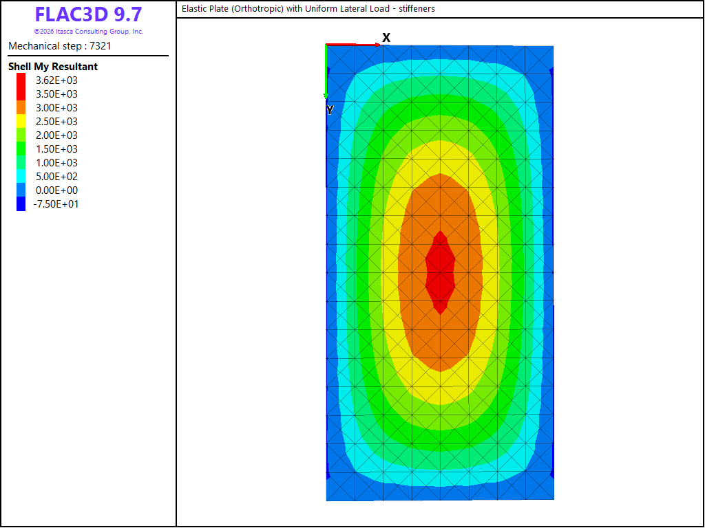The height and width of the screenshot is (528, 705).
Task: Click the Itasca Consulting Group copyright text
Action: point(89,32)
